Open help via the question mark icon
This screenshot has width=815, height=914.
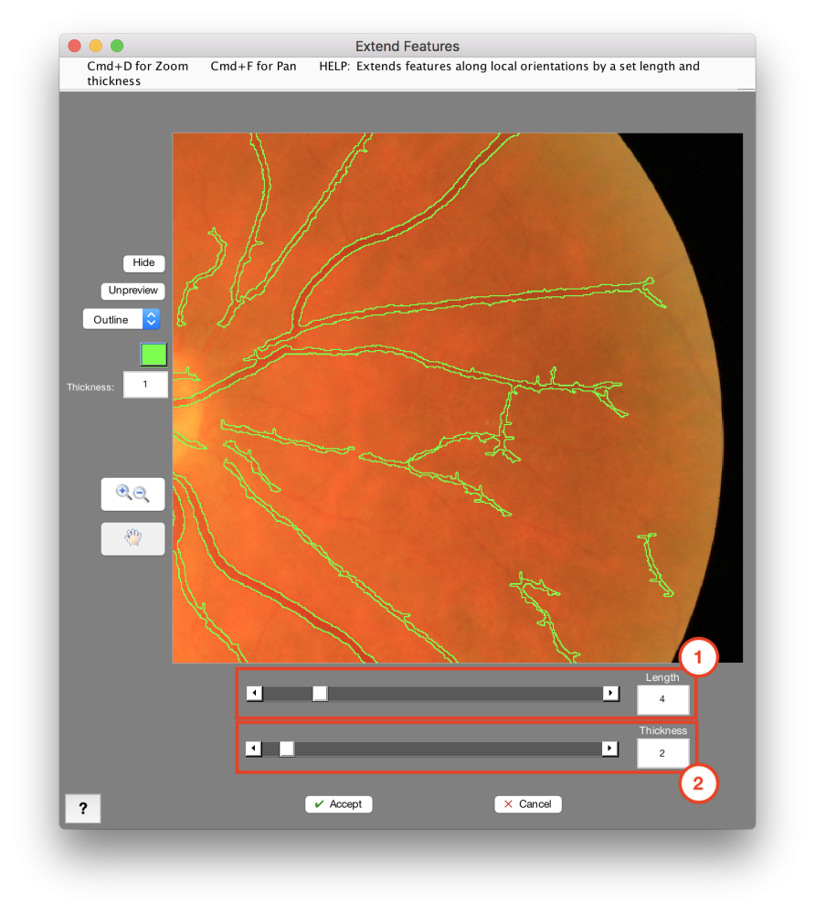coord(82,808)
